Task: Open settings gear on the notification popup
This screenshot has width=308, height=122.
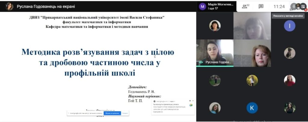Action: click(190, 101)
